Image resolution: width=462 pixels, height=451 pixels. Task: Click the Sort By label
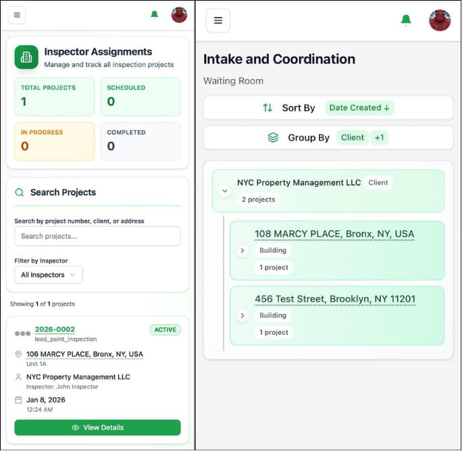click(x=299, y=108)
